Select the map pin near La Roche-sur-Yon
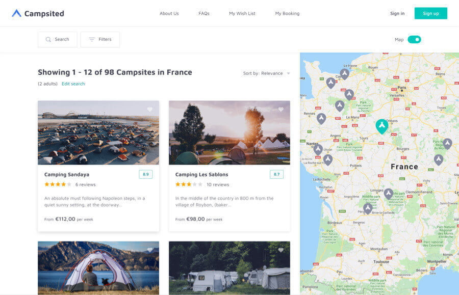Viewport: 459px width, 295px height. click(x=327, y=159)
